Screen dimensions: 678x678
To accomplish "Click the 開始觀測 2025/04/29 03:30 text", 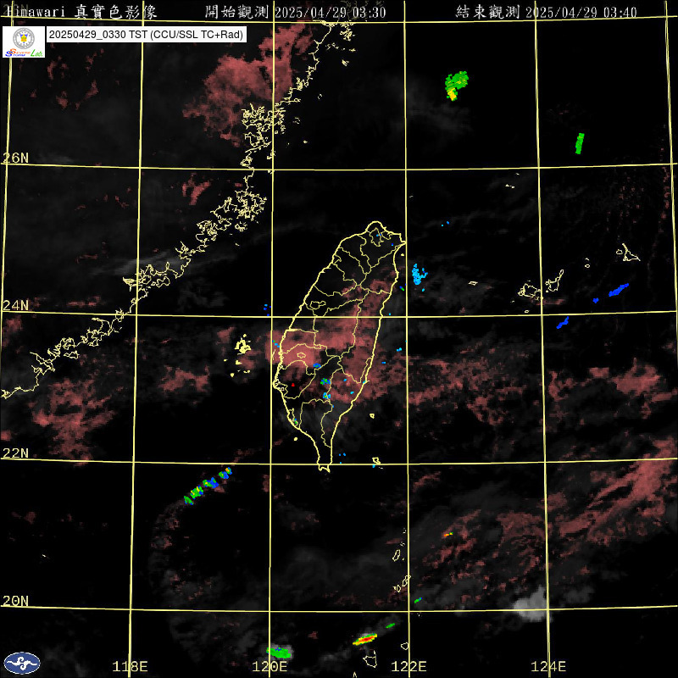I will [x=295, y=12].
